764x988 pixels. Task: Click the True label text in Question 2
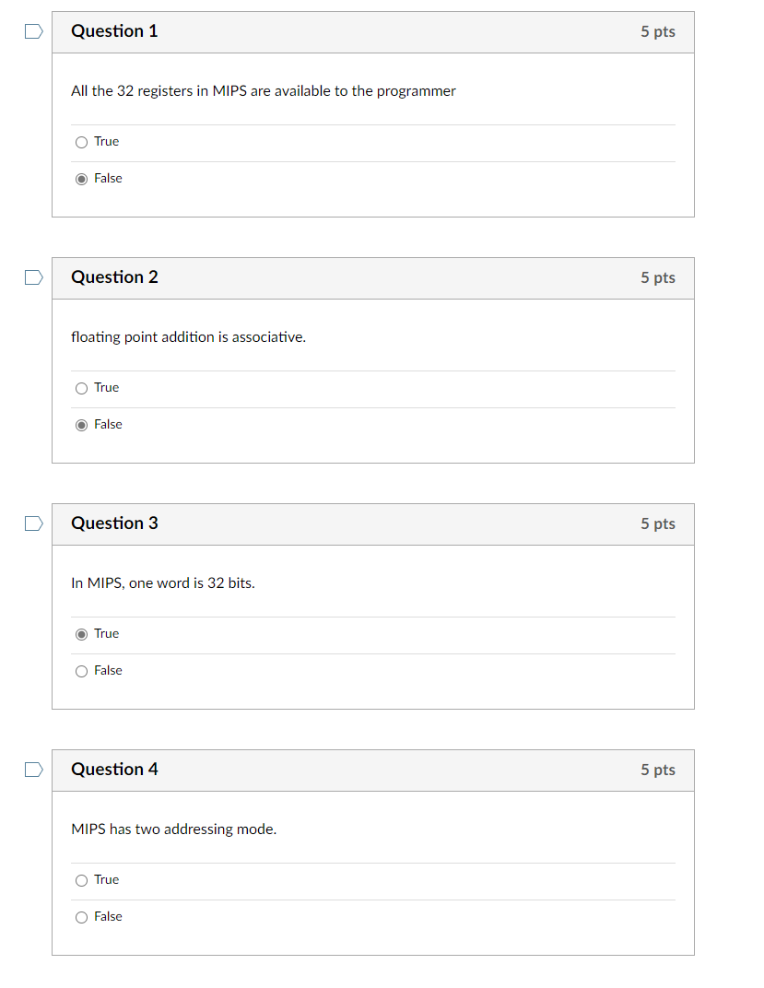point(106,388)
